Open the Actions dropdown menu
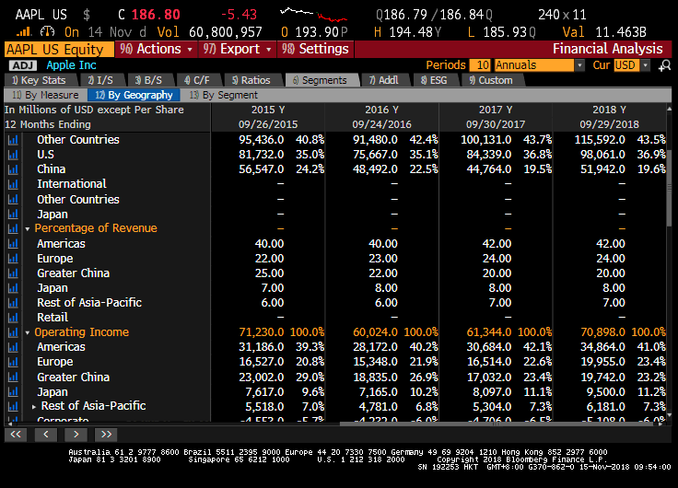Screen dimensions: 678x488 click(156, 50)
